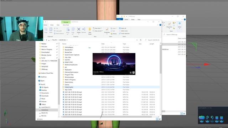The width and height of the screenshot is (228, 128).
Task: Click This PC in the breadcrumb path
Action: pos(55,40)
